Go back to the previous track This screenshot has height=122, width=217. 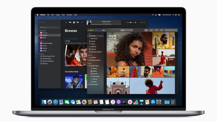[70, 22]
